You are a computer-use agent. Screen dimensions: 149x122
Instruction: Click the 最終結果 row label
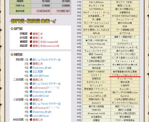coord(20,11)
